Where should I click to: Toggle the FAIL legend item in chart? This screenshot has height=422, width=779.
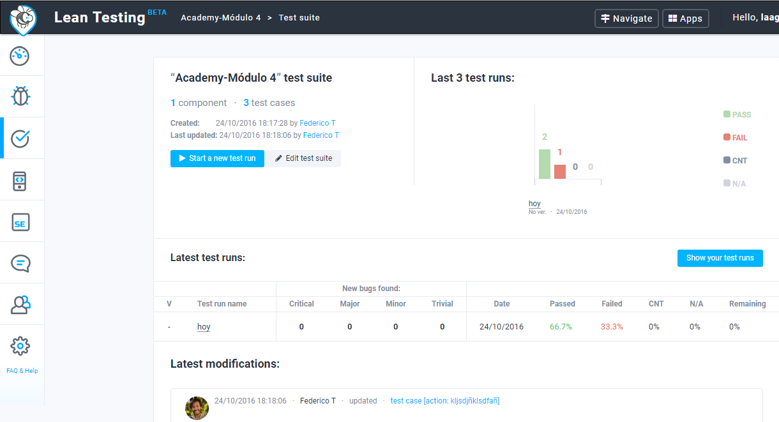coord(735,138)
